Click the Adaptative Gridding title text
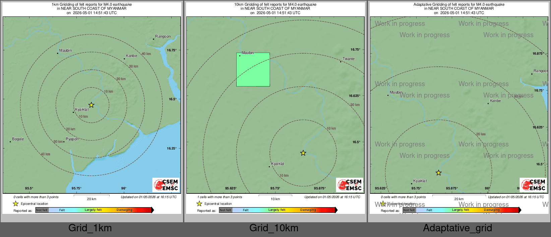This screenshot has width=551, height=237. (x=459, y=9)
